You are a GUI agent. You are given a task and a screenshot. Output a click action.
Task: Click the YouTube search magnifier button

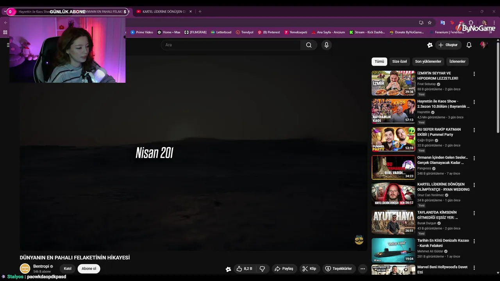pyautogui.click(x=309, y=45)
